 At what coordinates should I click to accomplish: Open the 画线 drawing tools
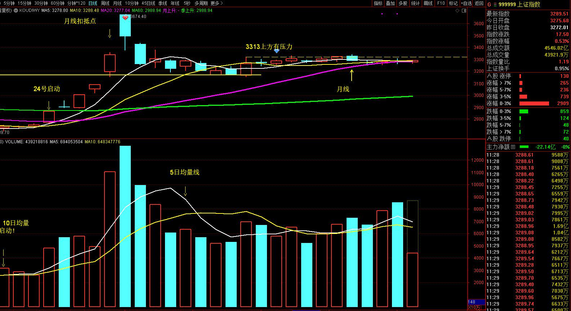(428, 3)
